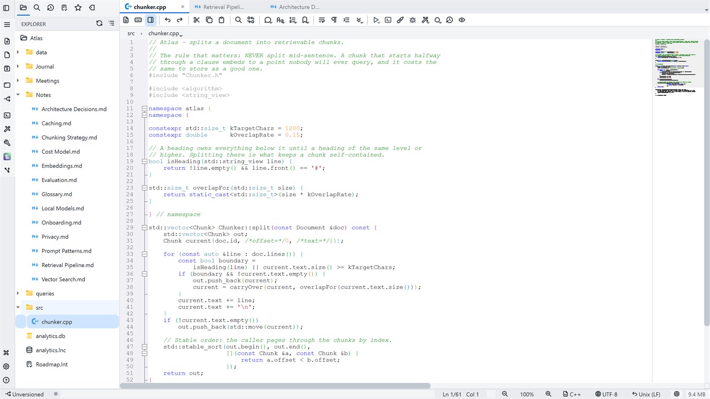Switch to Architecture D... tab
Screen dimensions: 710x399
[299, 7]
